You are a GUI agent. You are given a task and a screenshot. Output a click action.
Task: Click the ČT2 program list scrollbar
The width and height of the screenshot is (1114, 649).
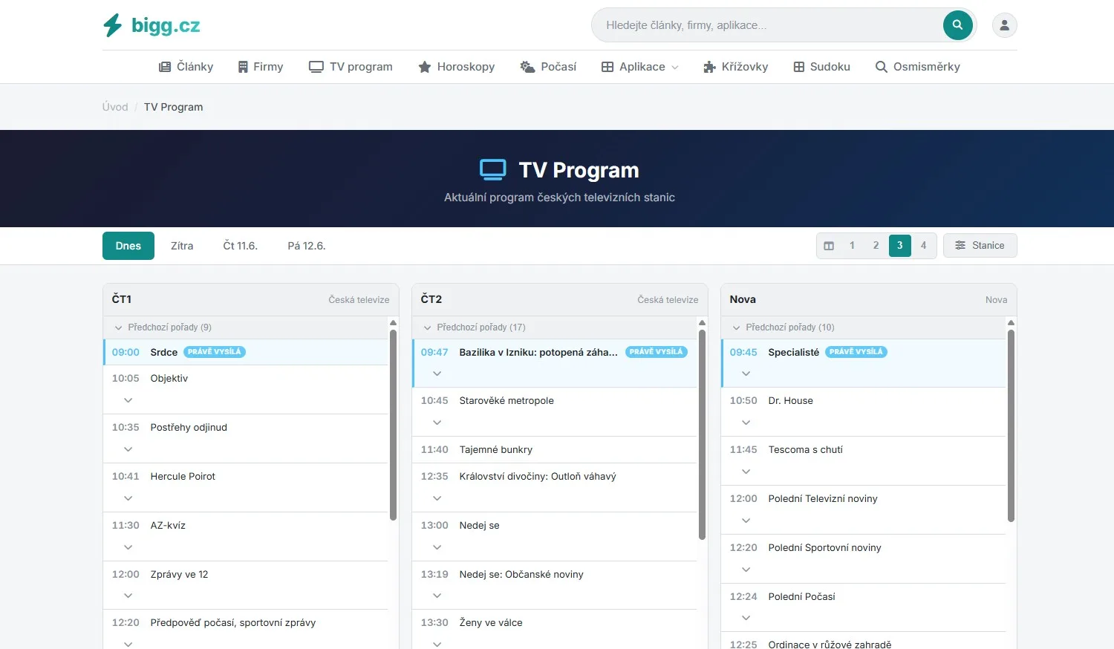click(x=703, y=434)
